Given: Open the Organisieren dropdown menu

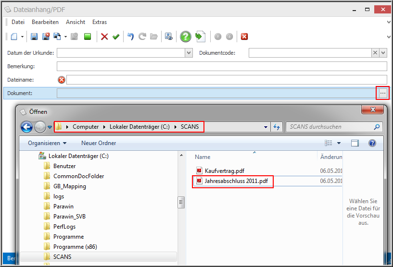Looking at the screenshot, I should [x=47, y=143].
